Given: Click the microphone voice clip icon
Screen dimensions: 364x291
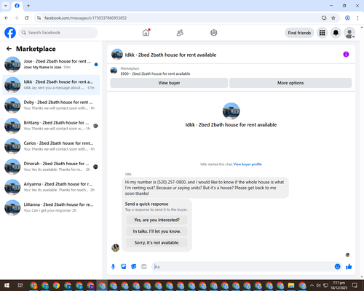Looking at the screenshot, I should click(113, 267).
